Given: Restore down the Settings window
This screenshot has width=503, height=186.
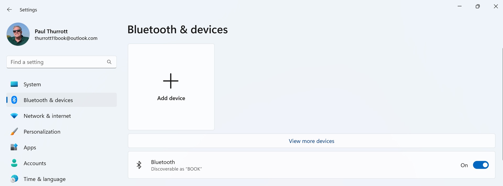Looking at the screenshot, I should [478, 7].
